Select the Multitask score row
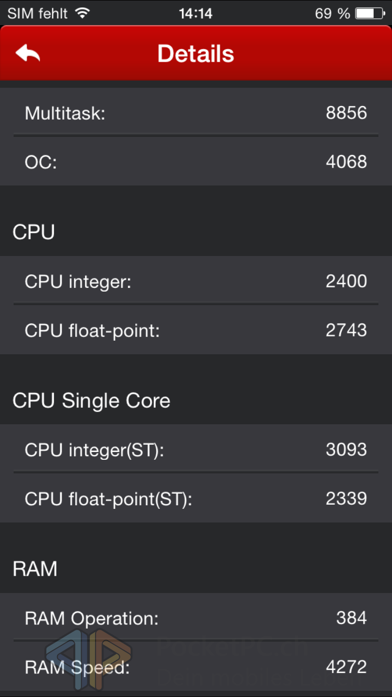Viewport: 392px width, 697px height. point(195,112)
